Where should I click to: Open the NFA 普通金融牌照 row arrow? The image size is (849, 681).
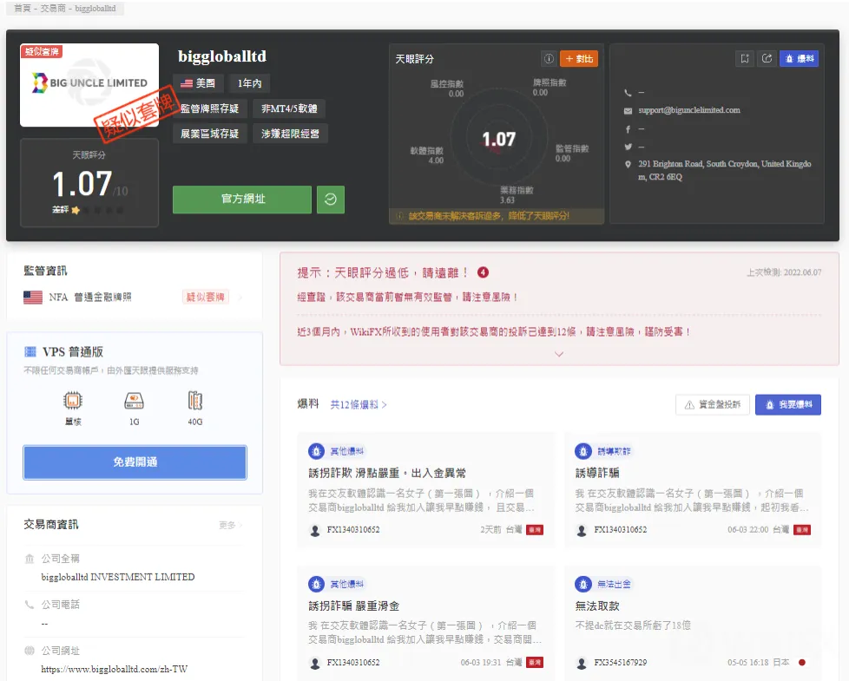point(240,297)
